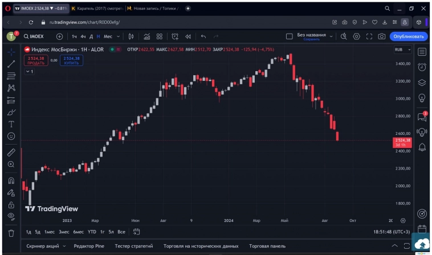Open the indicators menu
Screen dimensions: 432x255
click(147, 36)
